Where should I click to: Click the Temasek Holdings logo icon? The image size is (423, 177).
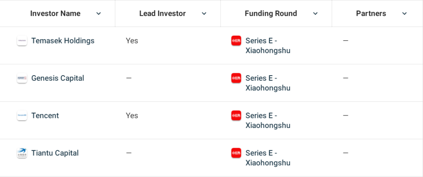coord(22,41)
